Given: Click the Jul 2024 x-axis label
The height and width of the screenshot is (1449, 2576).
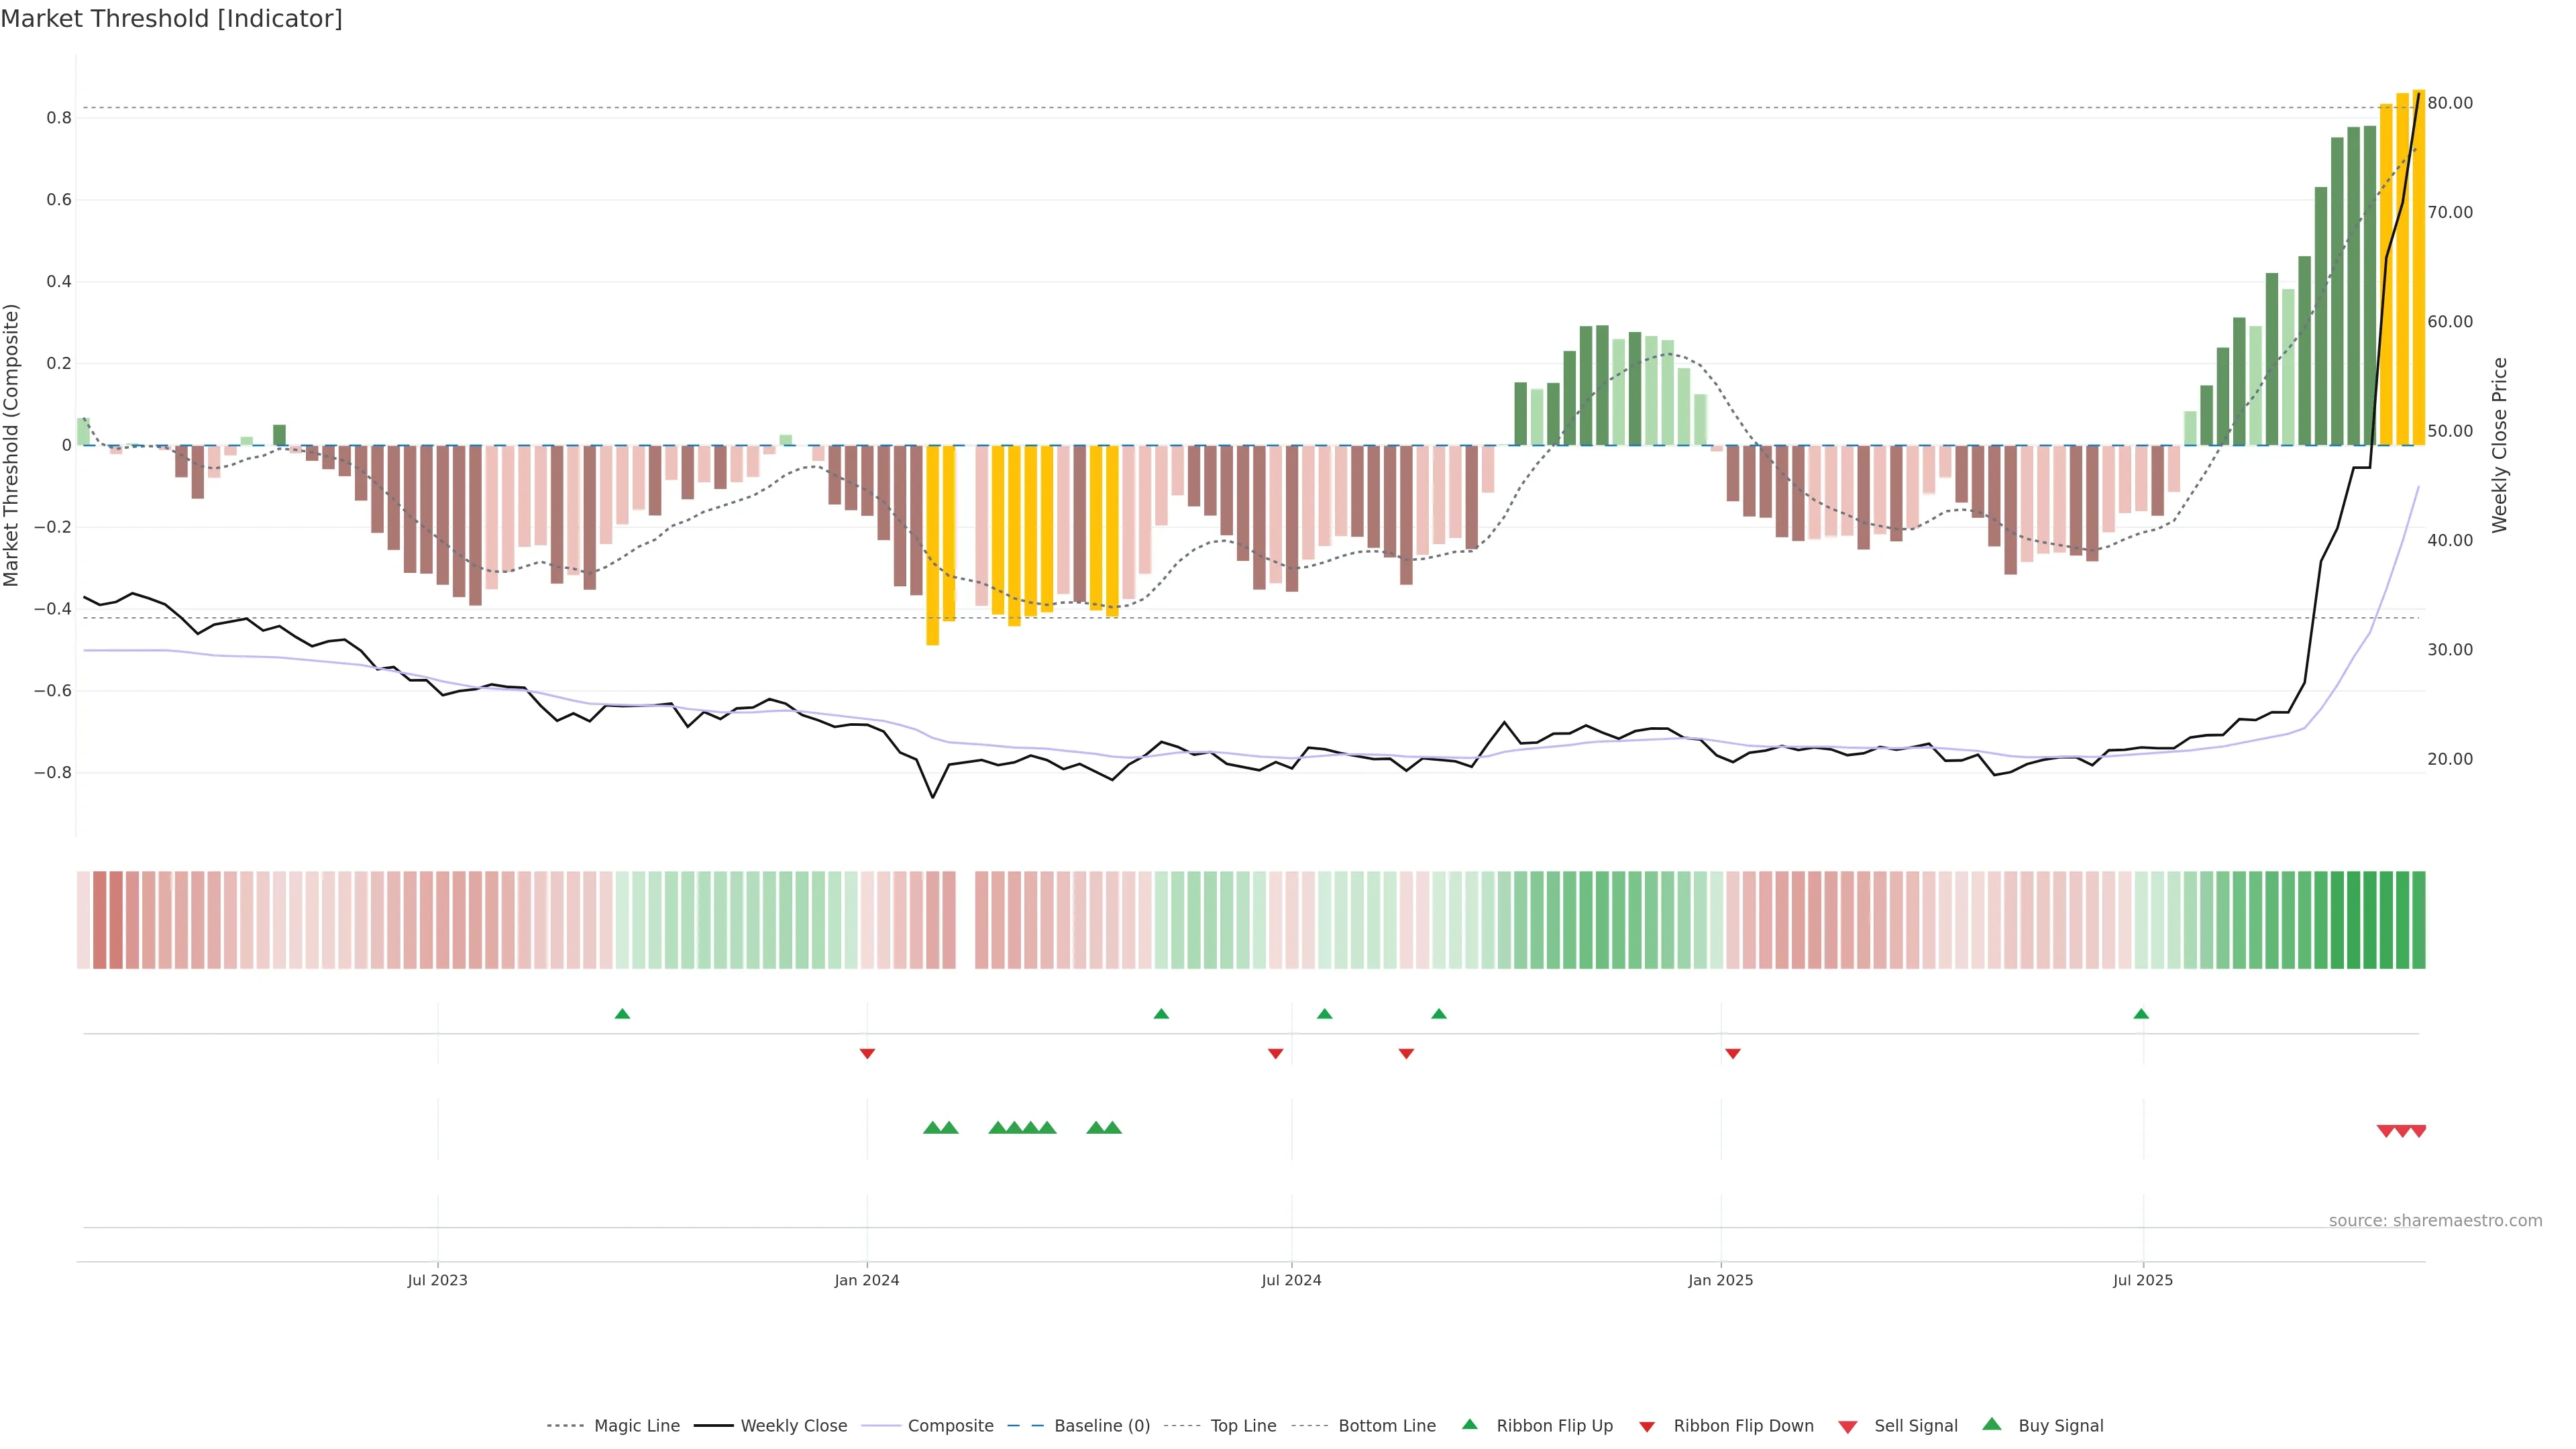Looking at the screenshot, I should coord(1291,1280).
